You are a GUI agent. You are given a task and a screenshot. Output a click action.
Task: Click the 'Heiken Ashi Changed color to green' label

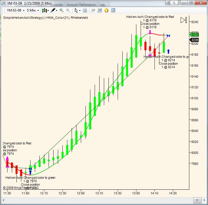(30, 178)
